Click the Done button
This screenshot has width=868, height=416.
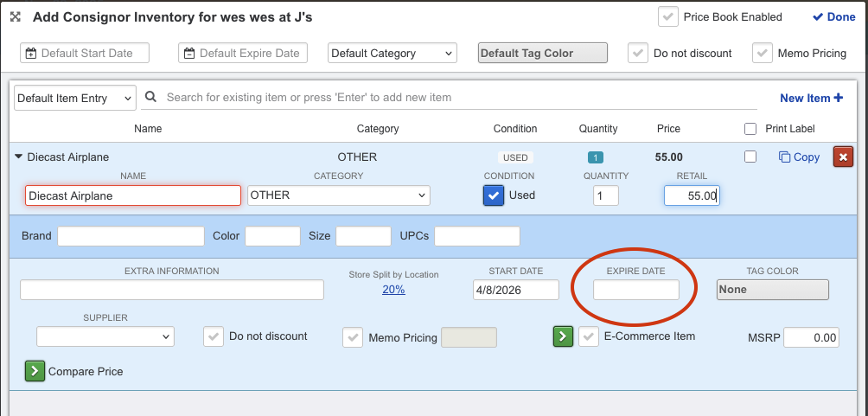(x=833, y=17)
